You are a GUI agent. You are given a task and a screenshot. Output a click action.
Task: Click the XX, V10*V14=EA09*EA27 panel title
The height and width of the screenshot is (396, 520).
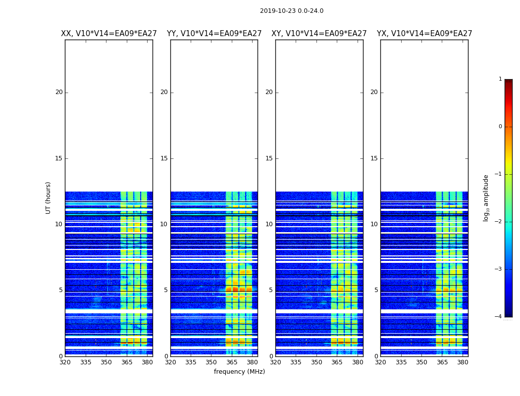[109, 34]
